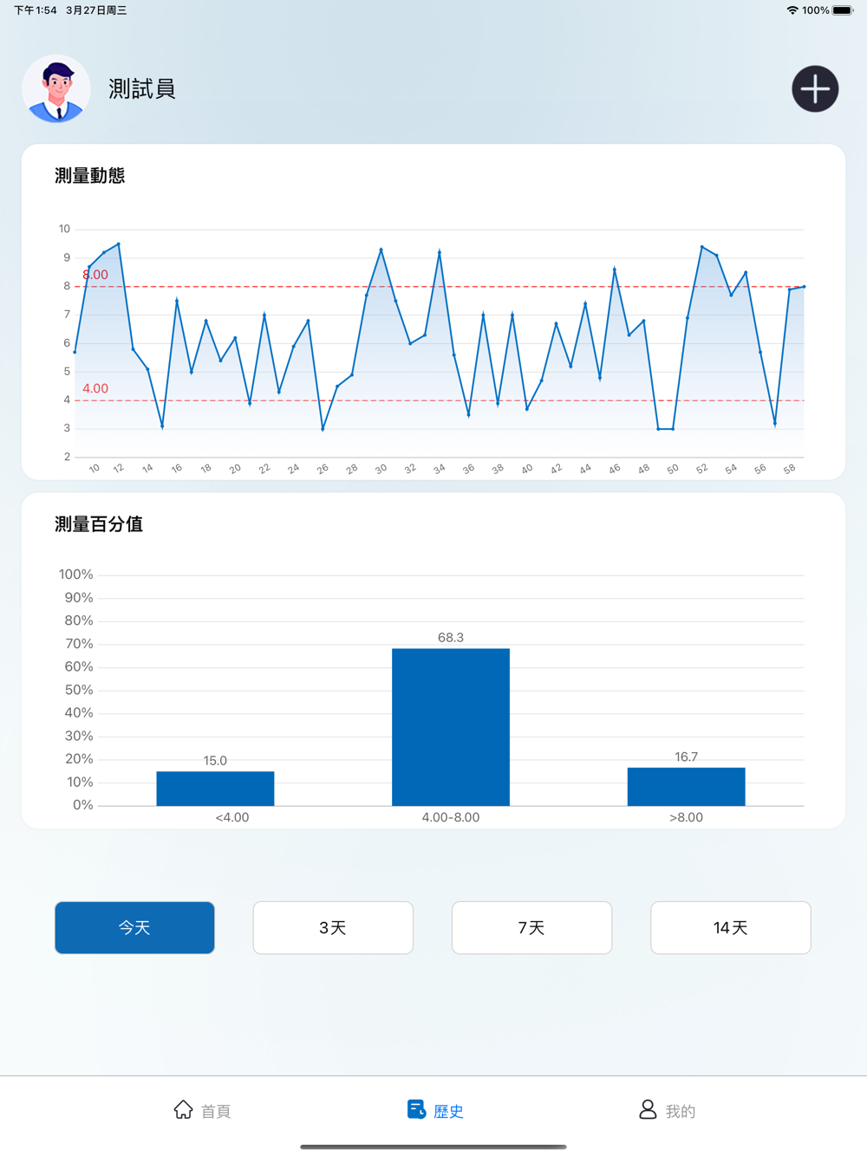The width and height of the screenshot is (867, 1156).
Task: Open the 歷史 history tab
Action: (x=435, y=1110)
